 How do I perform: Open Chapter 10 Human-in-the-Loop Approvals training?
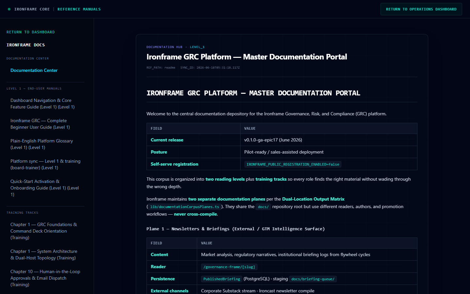(45, 278)
